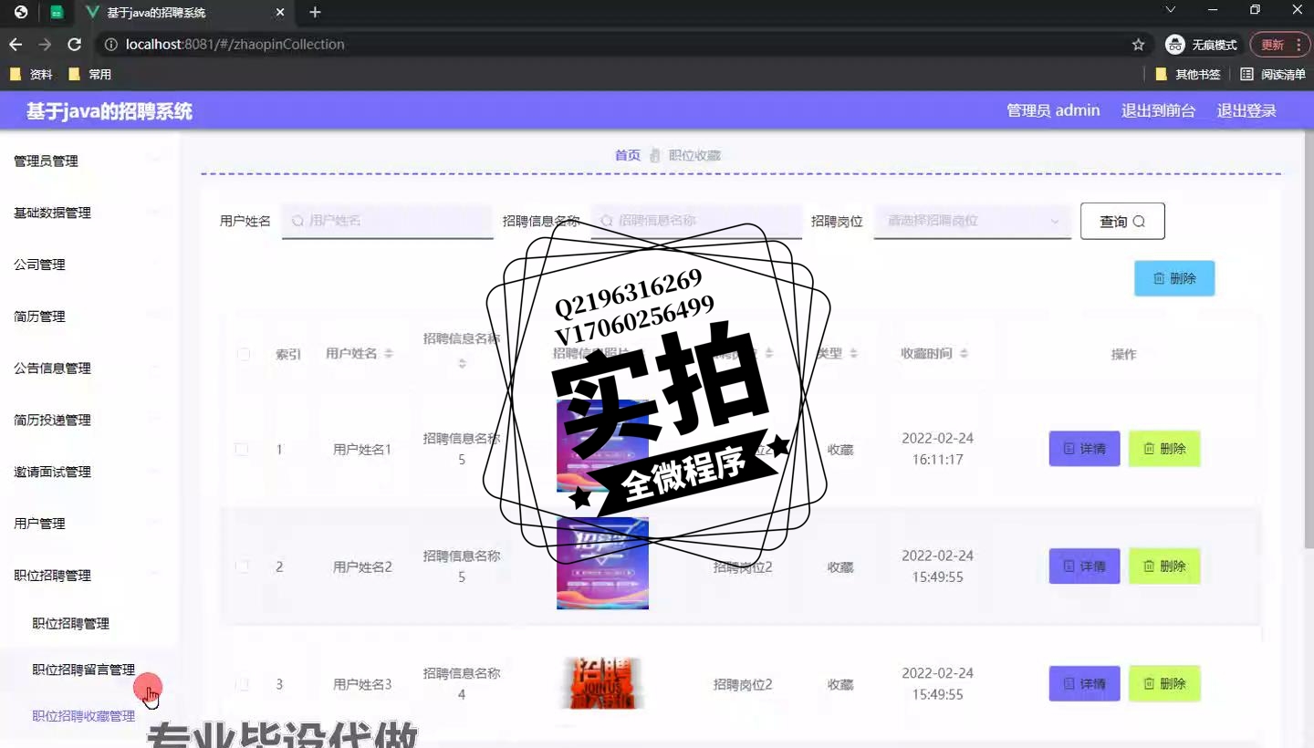Open 职位招聘收藏管理 submenu item

pyautogui.click(x=89, y=716)
